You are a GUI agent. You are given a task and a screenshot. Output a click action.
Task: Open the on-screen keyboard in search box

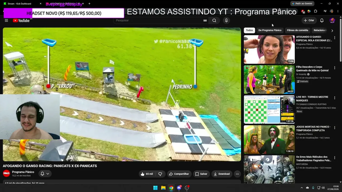pyautogui.click(x=205, y=21)
